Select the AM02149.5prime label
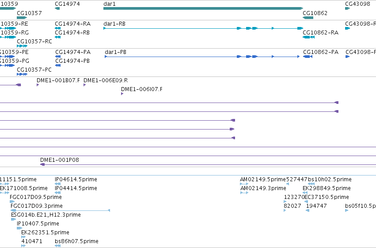Screen dimensions: 376x248 pyautogui.click(x=263, y=179)
